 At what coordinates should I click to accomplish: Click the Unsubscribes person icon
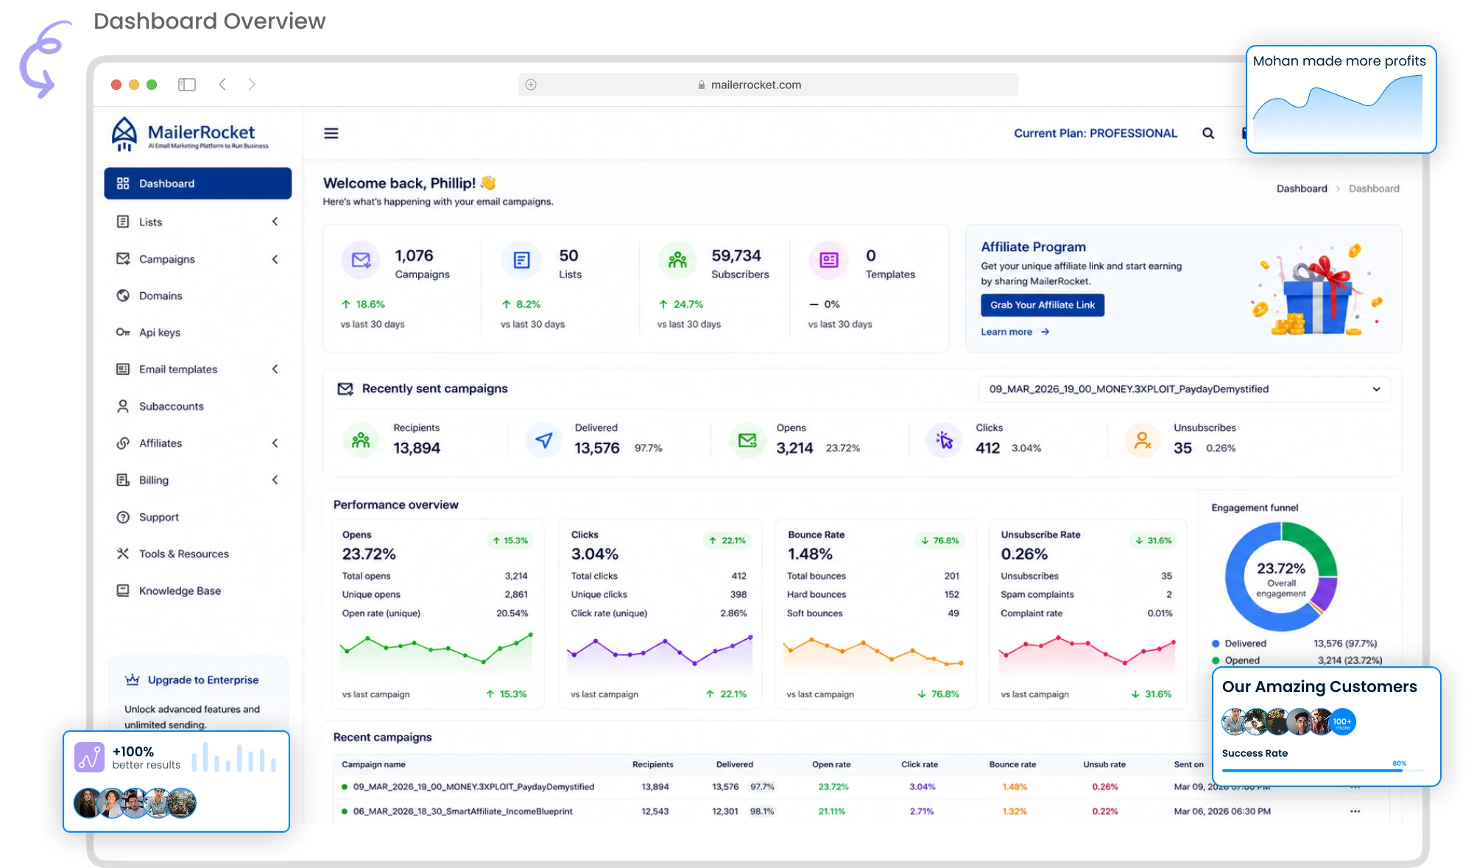[x=1143, y=440]
